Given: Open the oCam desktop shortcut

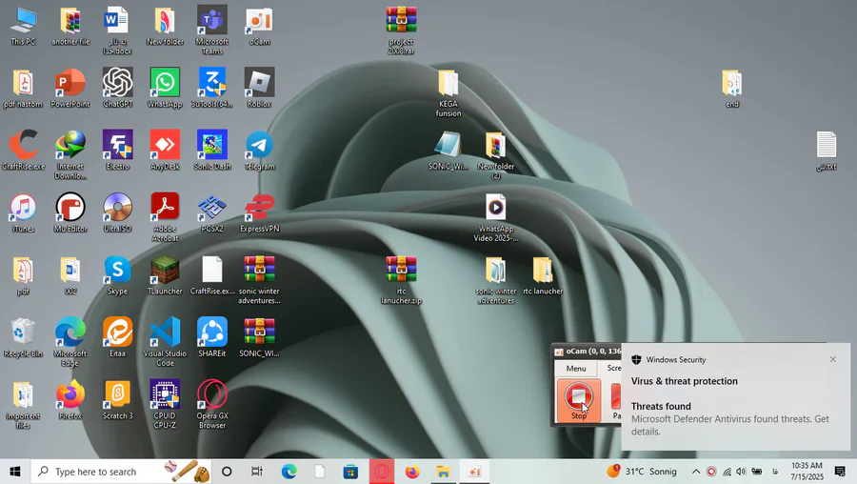Looking at the screenshot, I should click(259, 26).
